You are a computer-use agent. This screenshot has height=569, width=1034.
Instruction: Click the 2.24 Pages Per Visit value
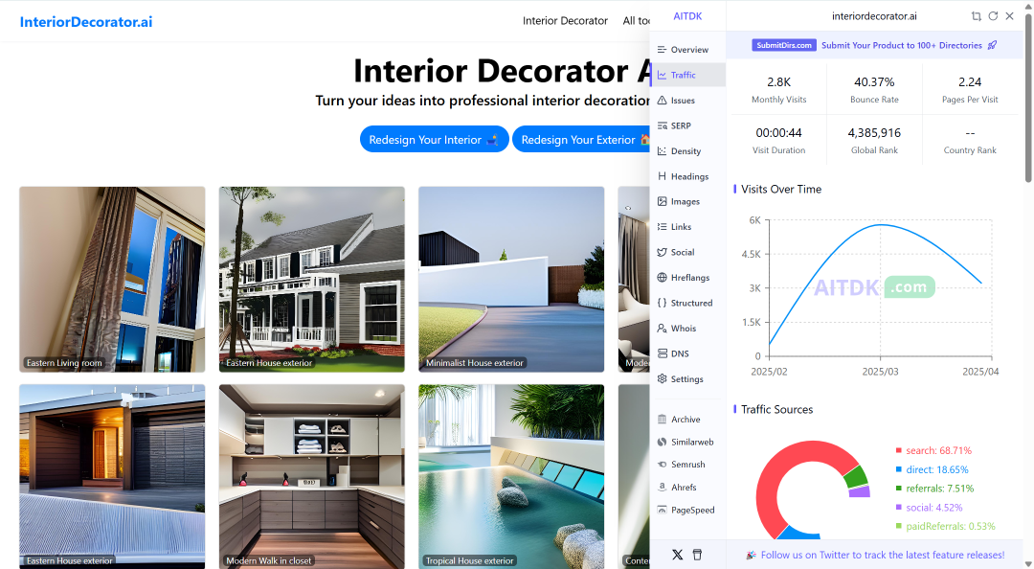[970, 81]
